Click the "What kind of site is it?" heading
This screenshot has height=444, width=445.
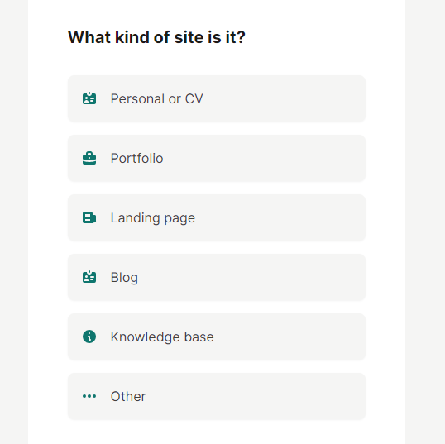coord(156,37)
